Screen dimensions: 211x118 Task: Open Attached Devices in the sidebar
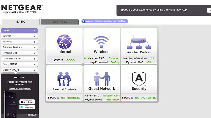click(19, 47)
